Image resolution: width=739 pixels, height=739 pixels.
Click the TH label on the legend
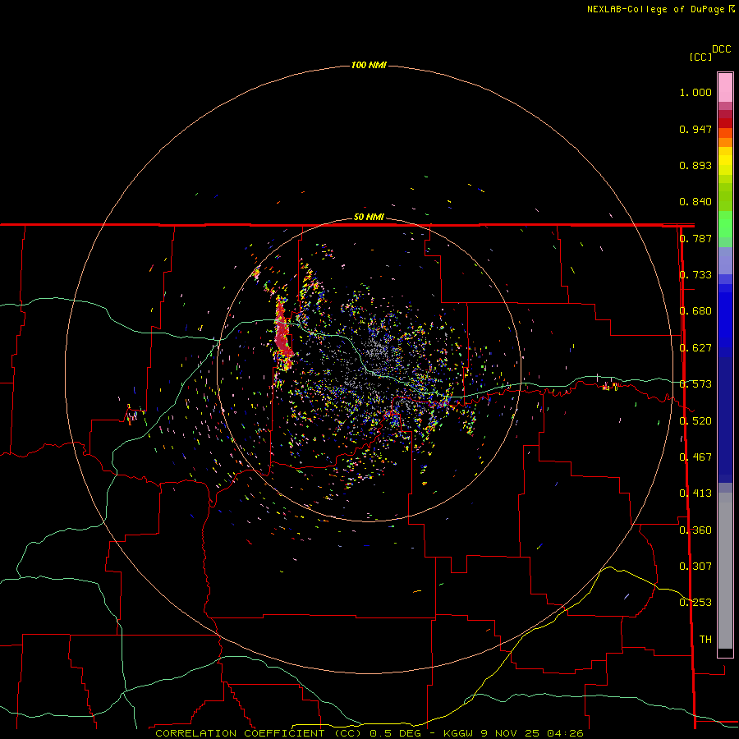coord(705,640)
